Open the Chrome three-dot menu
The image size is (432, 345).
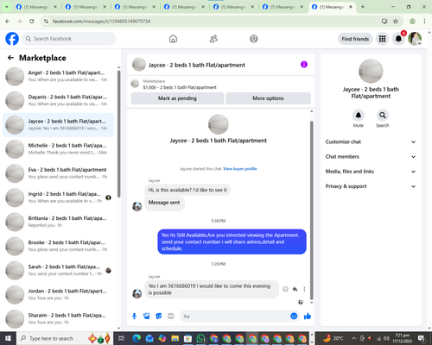tap(424, 21)
